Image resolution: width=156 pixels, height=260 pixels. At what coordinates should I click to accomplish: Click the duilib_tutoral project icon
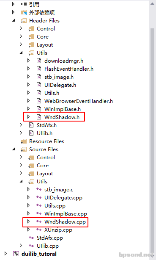[x=16, y=254]
